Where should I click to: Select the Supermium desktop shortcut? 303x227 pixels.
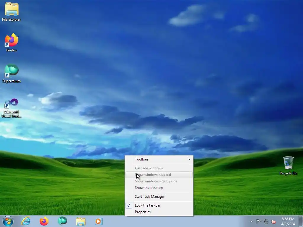(x=12, y=73)
